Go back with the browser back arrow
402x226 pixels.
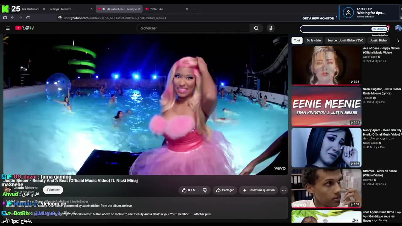13,18
